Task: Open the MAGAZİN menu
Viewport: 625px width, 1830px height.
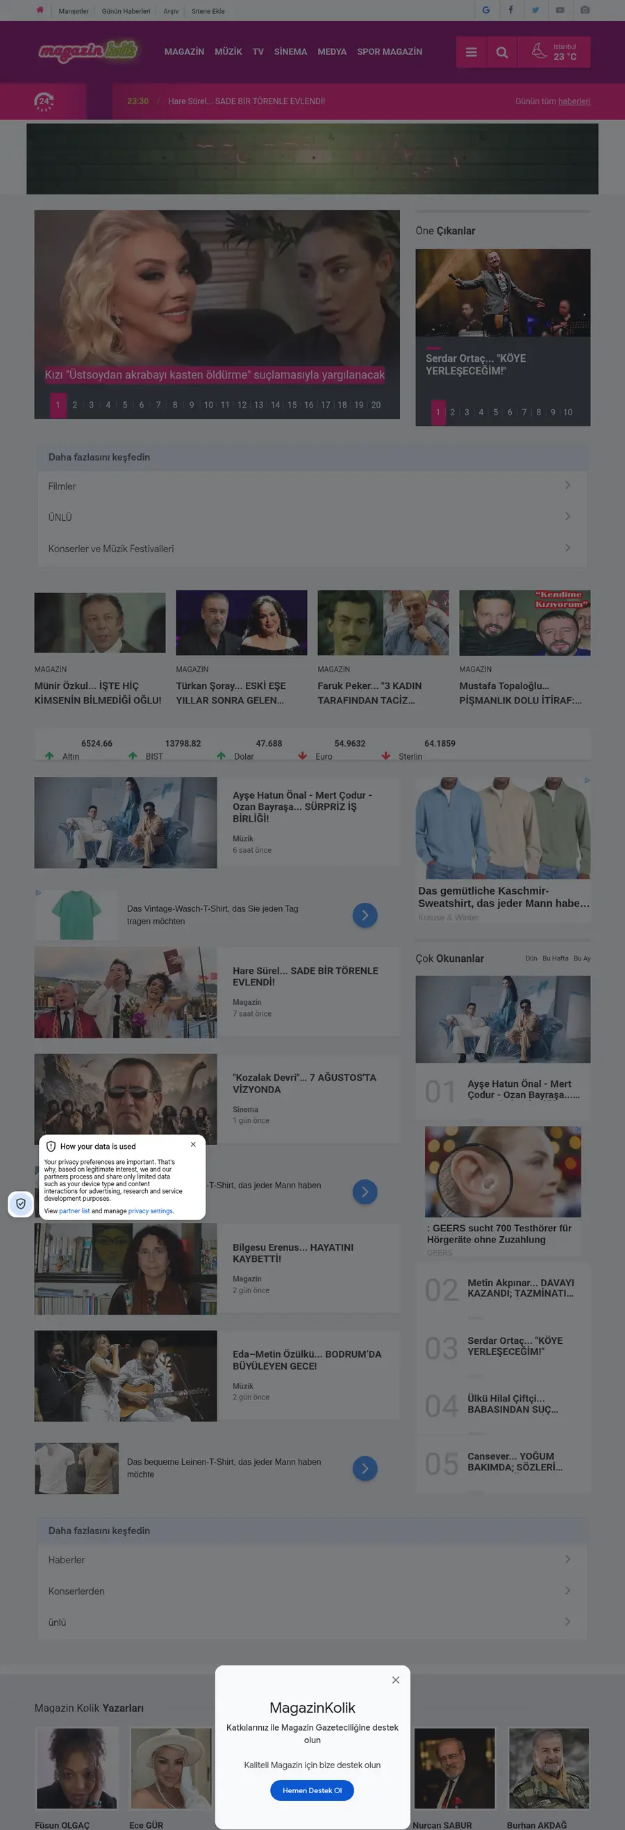Action: [184, 52]
